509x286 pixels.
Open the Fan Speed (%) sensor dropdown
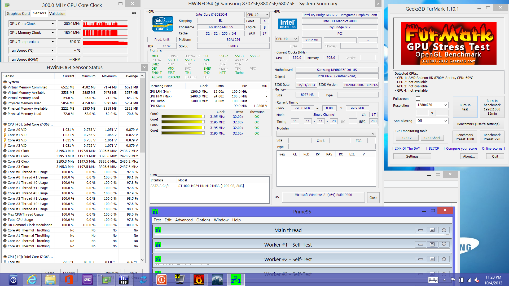point(52,50)
